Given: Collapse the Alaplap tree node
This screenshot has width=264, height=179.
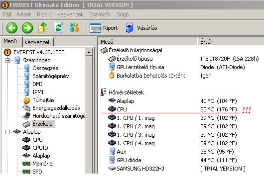Looking at the screenshot, I should pos(7,132).
